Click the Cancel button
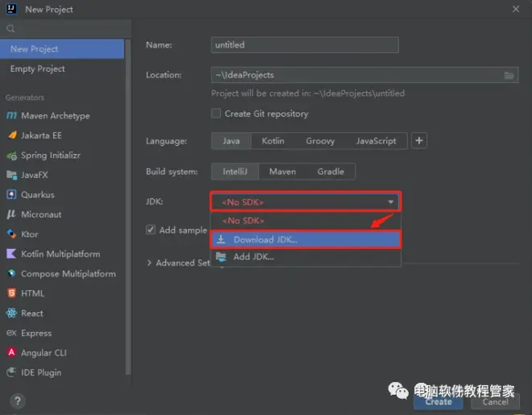The width and height of the screenshot is (532, 415). coord(495,401)
